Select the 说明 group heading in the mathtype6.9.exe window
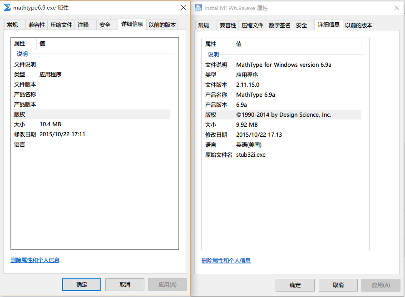 22,54
